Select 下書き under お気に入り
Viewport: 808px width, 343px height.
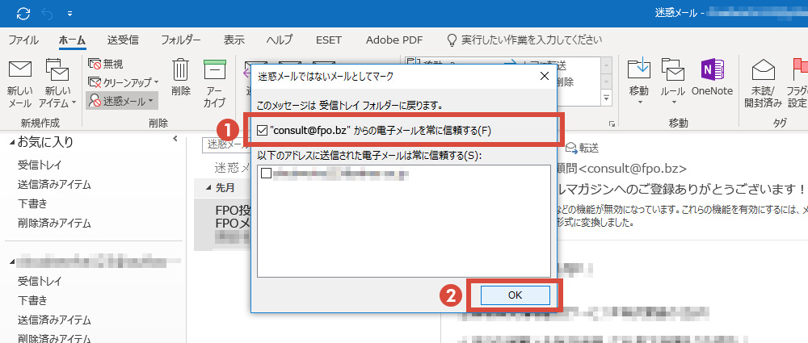coord(32,204)
